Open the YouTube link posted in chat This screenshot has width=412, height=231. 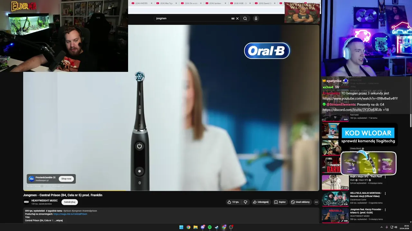coord(360,98)
